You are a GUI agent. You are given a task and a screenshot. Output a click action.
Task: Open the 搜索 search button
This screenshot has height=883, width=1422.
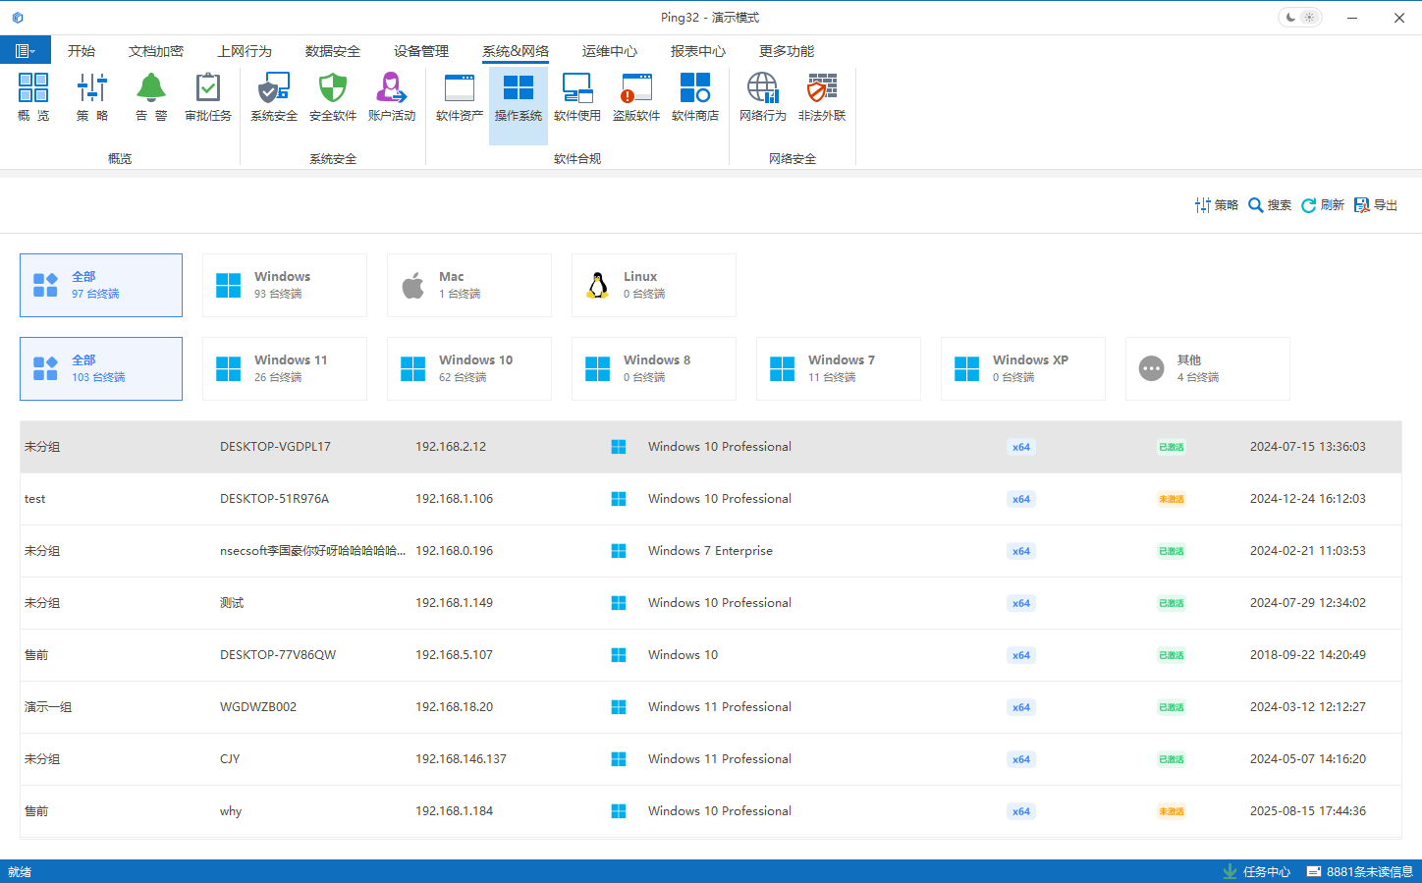tap(1269, 205)
